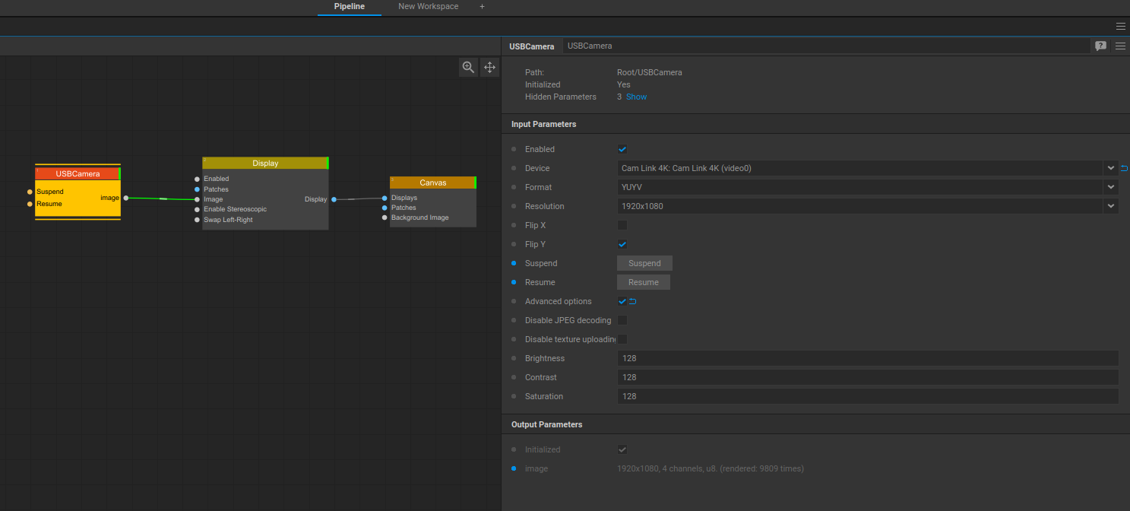Click the zoom magnifier tool in the graph
Image resolution: width=1130 pixels, height=511 pixels.
pos(468,67)
